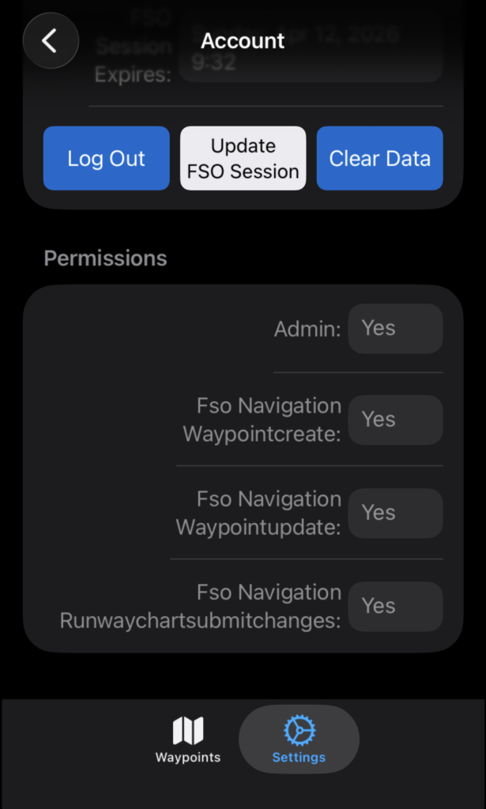486x809 pixels.
Task: Click the Admin label text
Action: click(307, 329)
